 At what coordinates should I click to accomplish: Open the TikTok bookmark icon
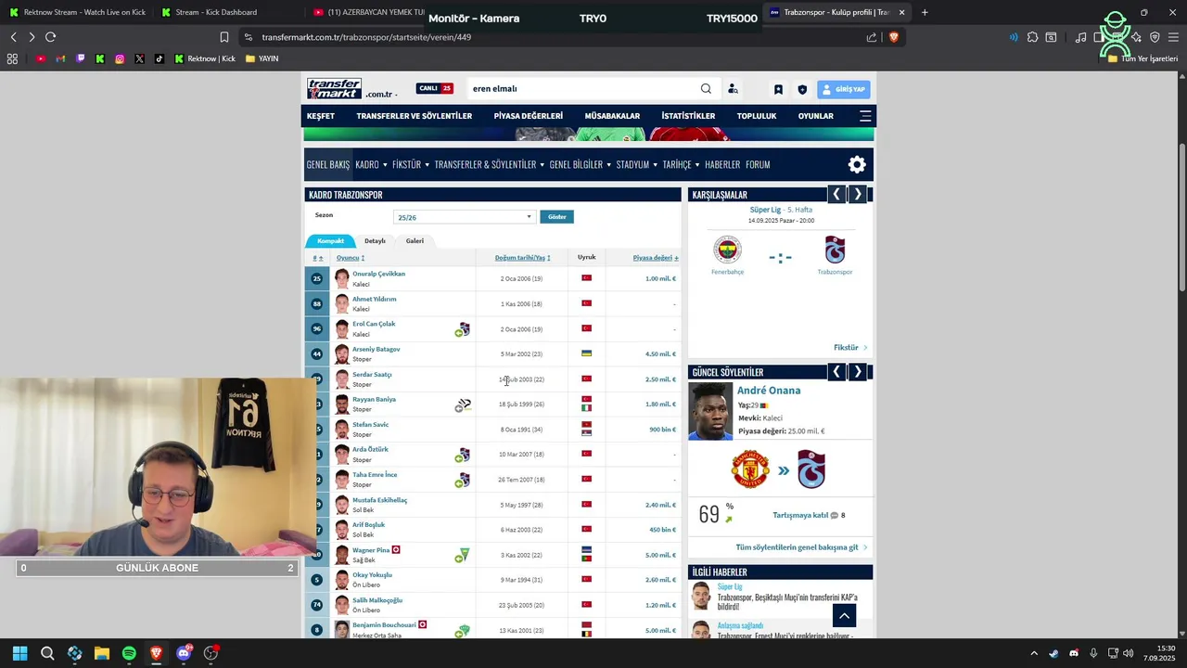pos(160,58)
